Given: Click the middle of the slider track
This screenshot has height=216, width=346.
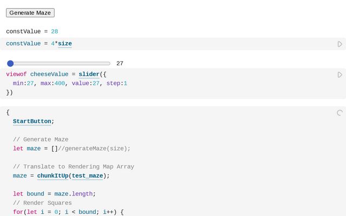Looking at the screenshot, I should tap(58, 63).
